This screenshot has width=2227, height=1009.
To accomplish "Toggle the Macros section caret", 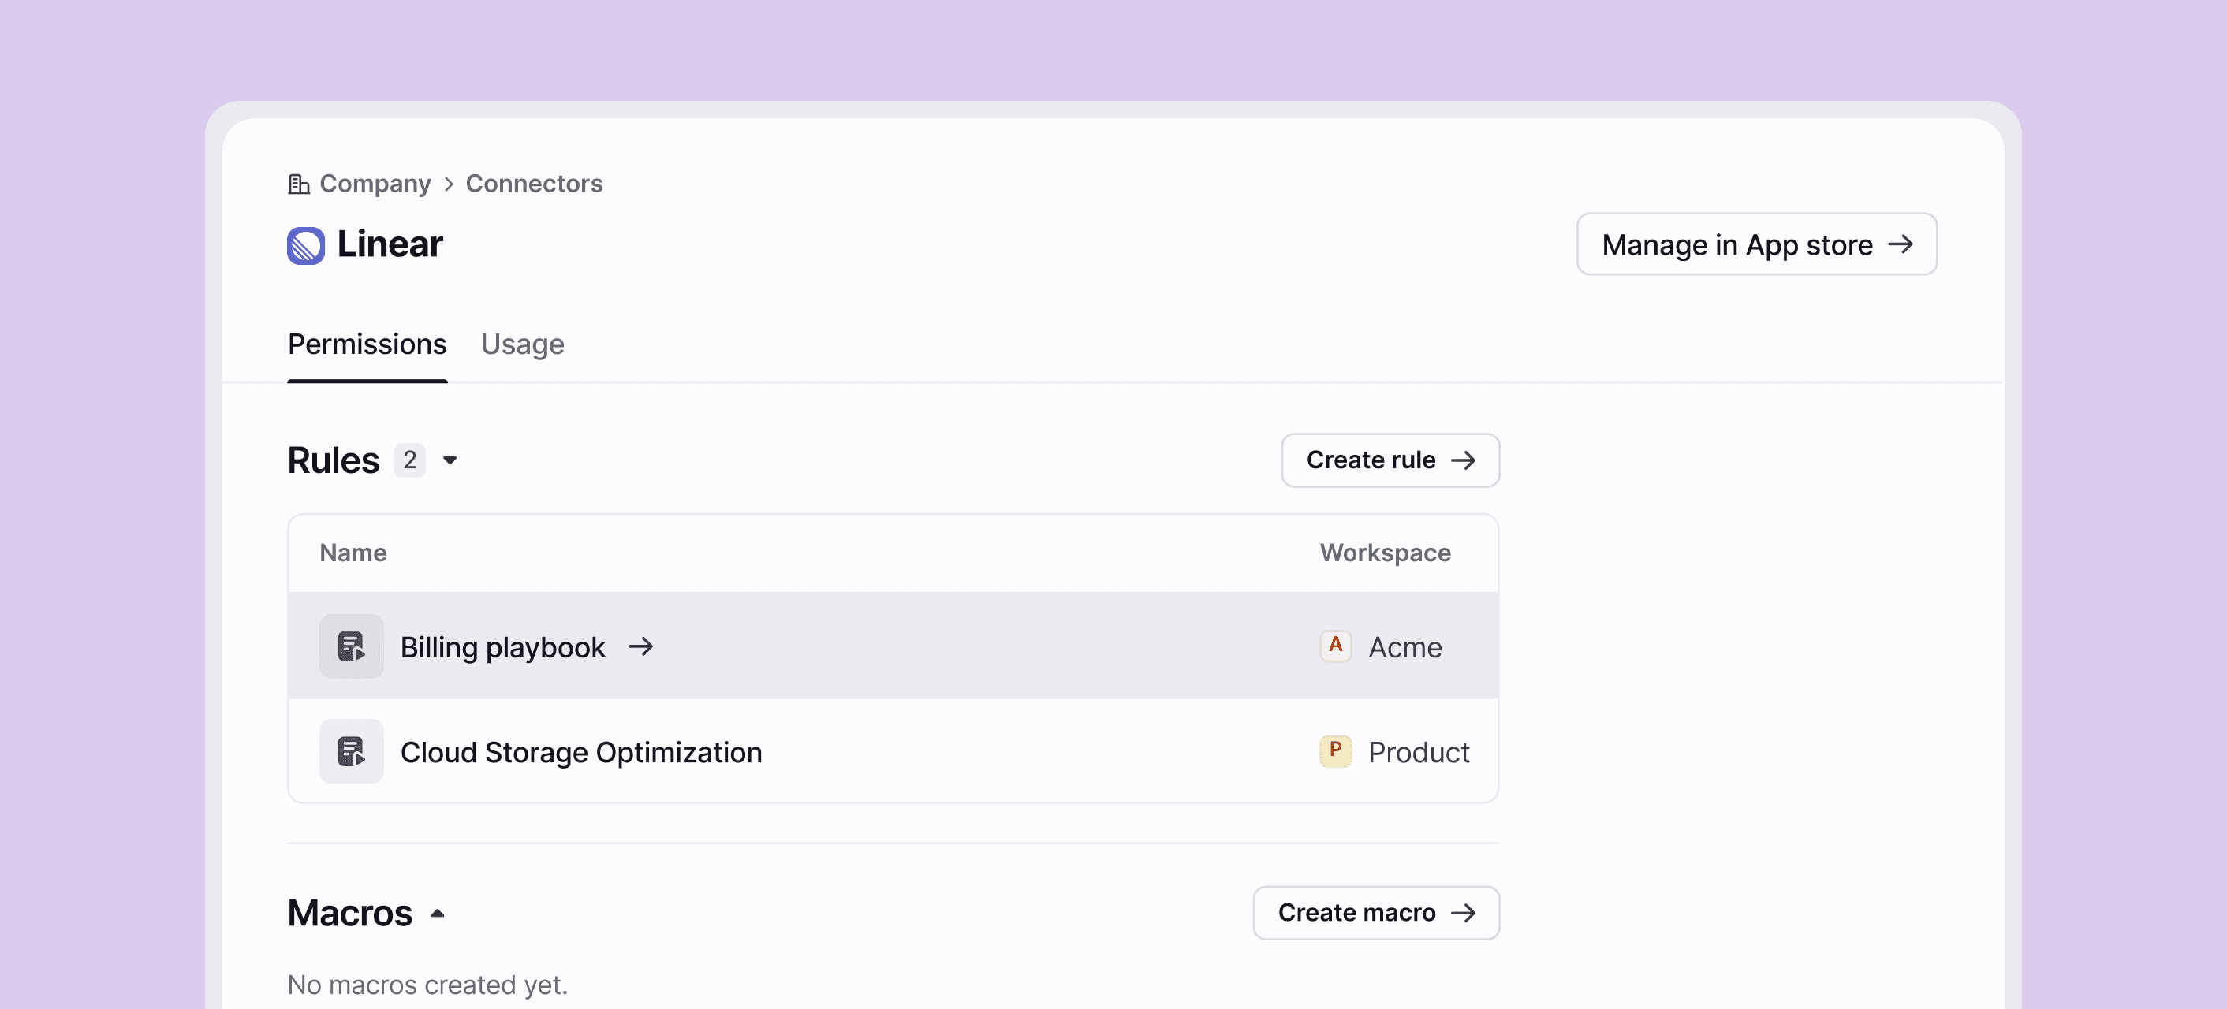I will 438,913.
